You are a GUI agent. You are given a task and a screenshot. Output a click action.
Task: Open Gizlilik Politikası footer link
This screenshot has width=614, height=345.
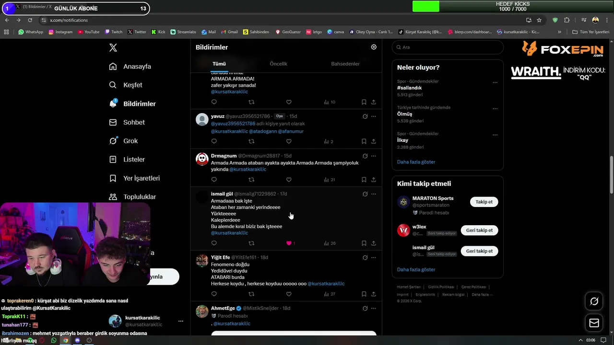point(441,287)
